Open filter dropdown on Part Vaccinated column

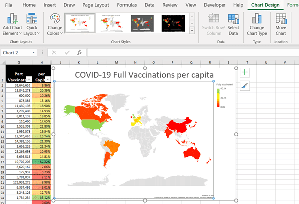[x=29, y=79]
